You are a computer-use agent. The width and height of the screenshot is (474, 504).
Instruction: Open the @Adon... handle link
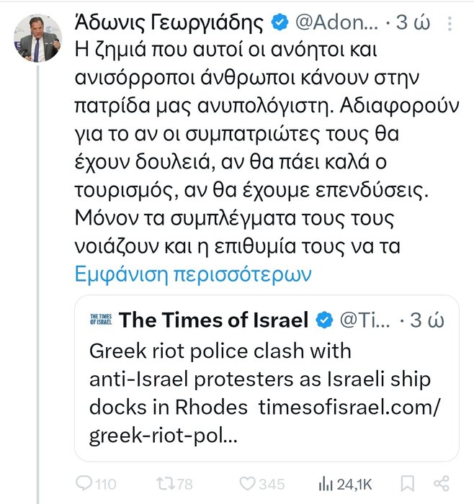pyautogui.click(x=336, y=24)
